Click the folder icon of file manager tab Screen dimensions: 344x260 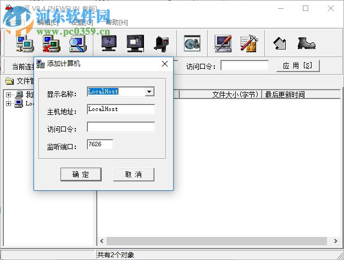(x=9, y=81)
